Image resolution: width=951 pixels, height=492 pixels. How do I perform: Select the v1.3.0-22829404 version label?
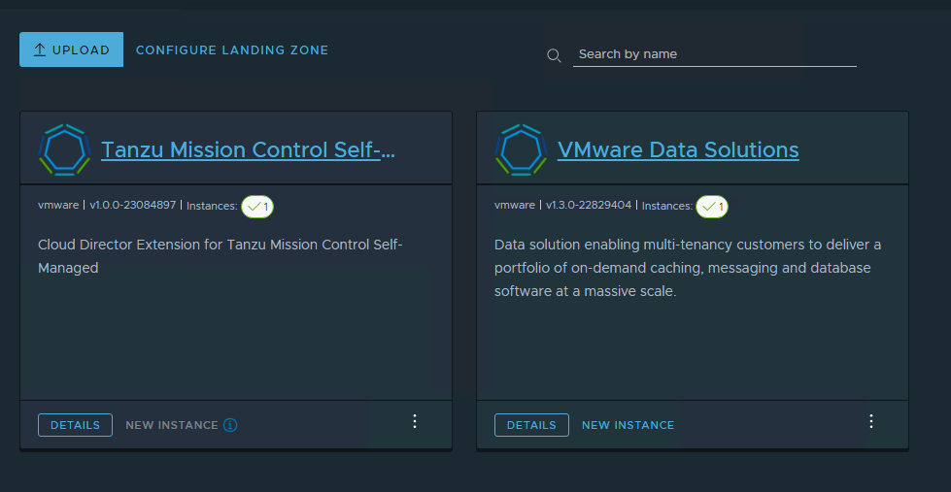(589, 206)
